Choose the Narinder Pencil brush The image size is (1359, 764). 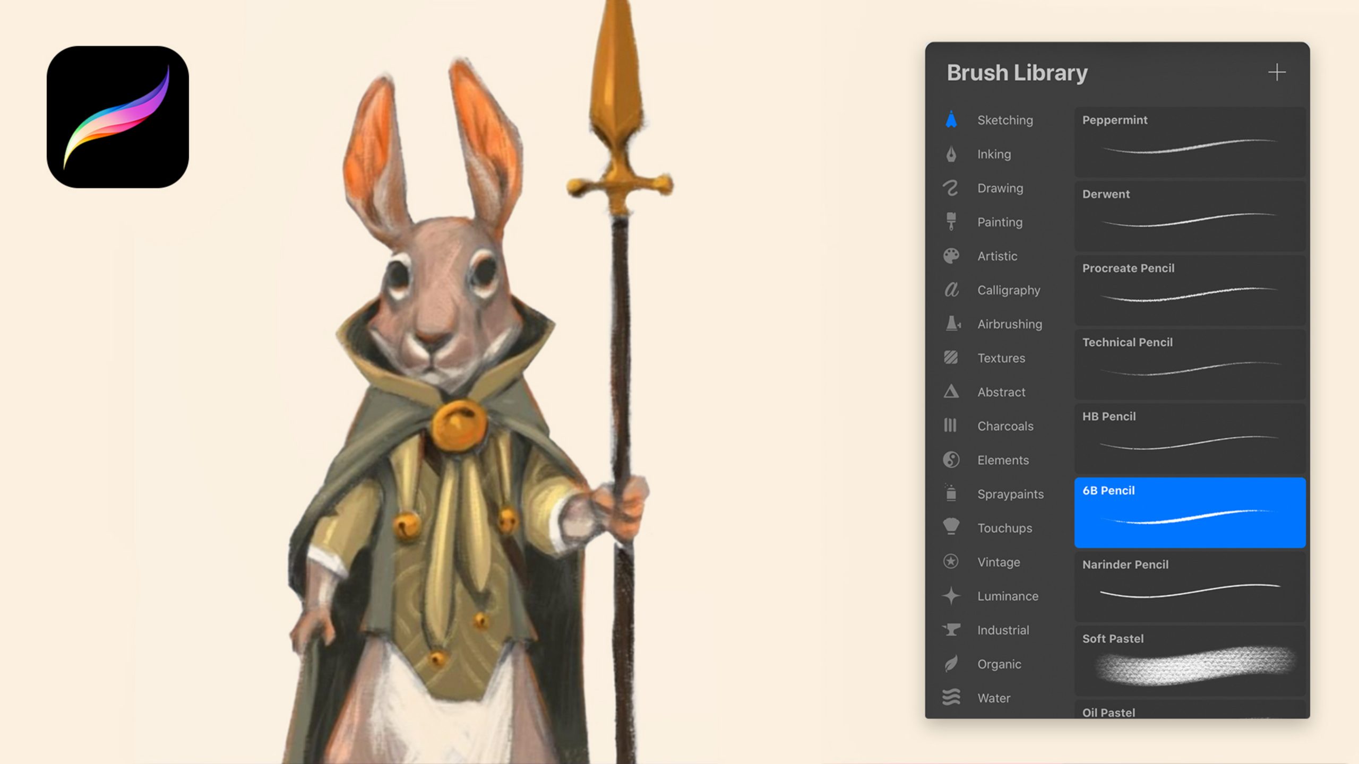1190,587
